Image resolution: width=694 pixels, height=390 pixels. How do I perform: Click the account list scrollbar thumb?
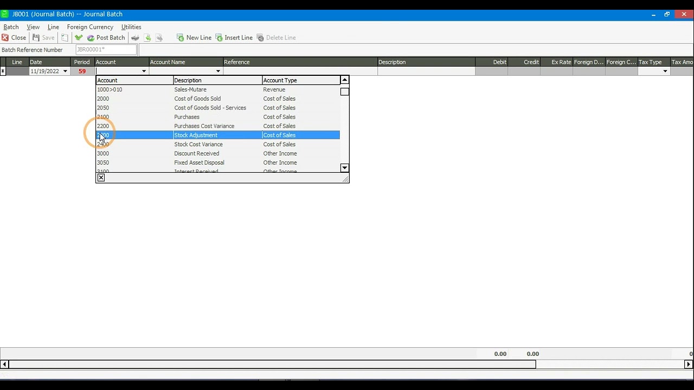pyautogui.click(x=344, y=92)
